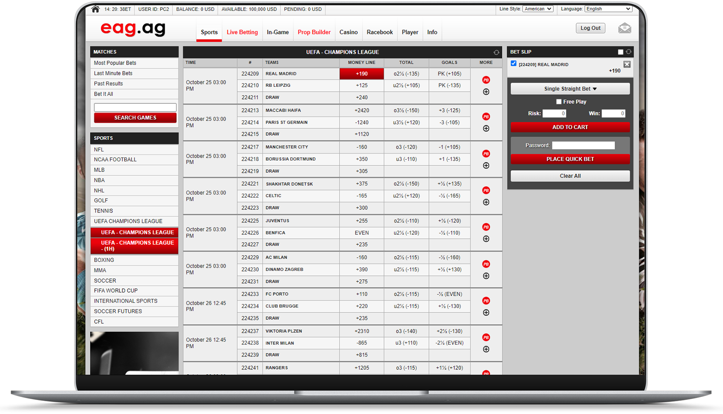Expand the FIFA WORLD CUP category
Viewport: 723px width, 414px height.
pyautogui.click(x=134, y=291)
